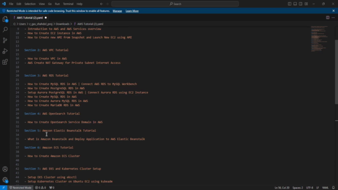
Task: Click the UTF-8 encoding status entry
Action: [x=309, y=188]
